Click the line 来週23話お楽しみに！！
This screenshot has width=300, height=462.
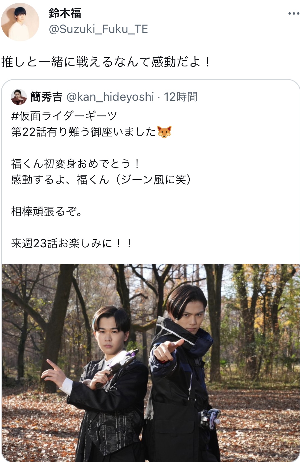click(x=72, y=243)
